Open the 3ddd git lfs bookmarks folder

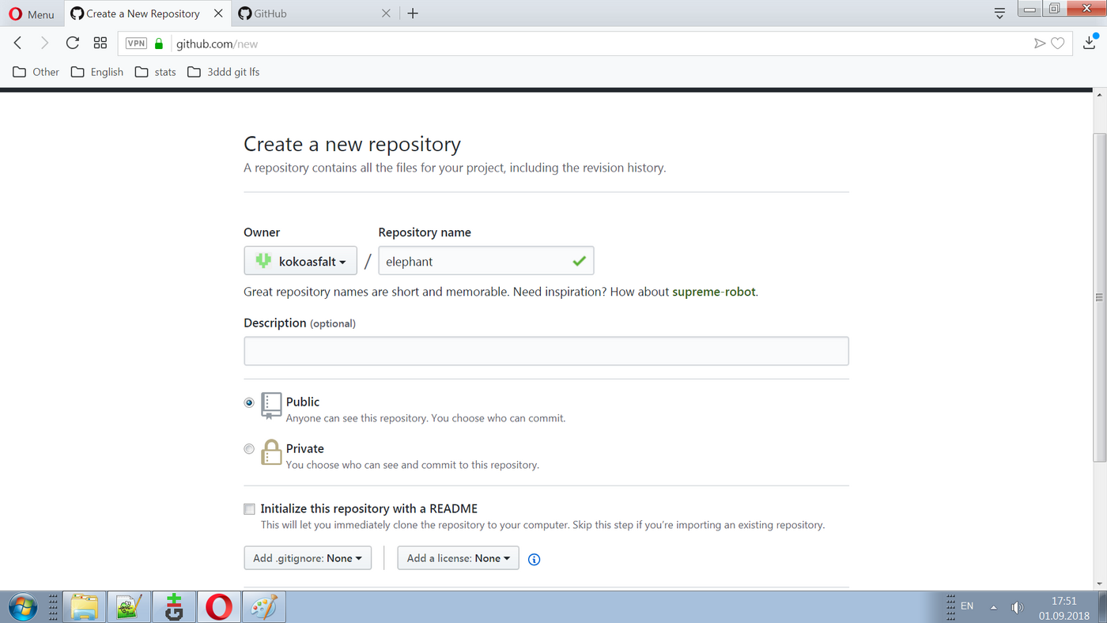click(x=224, y=72)
